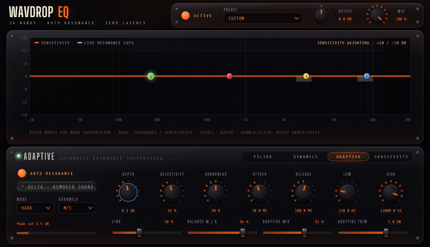Toggle the orange ACTIVE power button

[186, 16]
